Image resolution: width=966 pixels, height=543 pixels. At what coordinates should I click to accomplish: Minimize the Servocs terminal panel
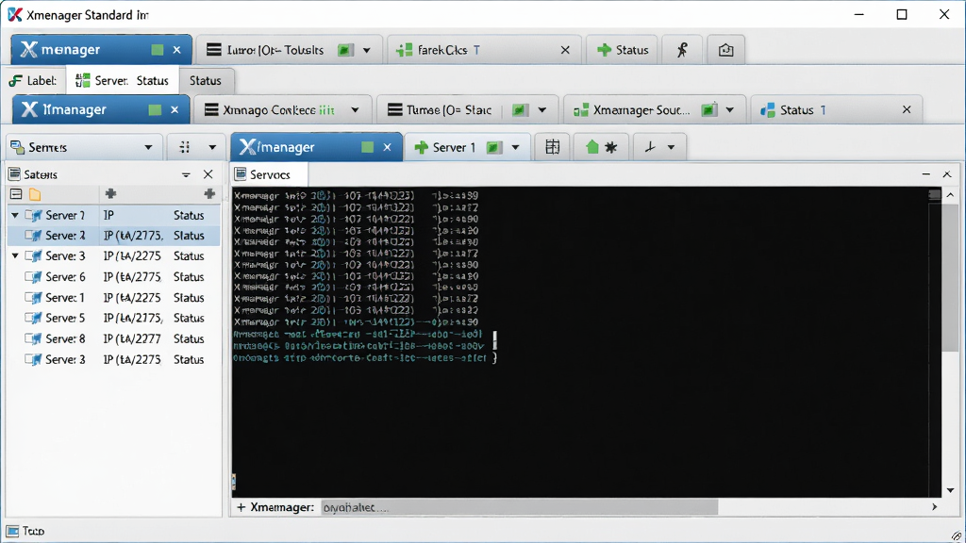(x=926, y=174)
